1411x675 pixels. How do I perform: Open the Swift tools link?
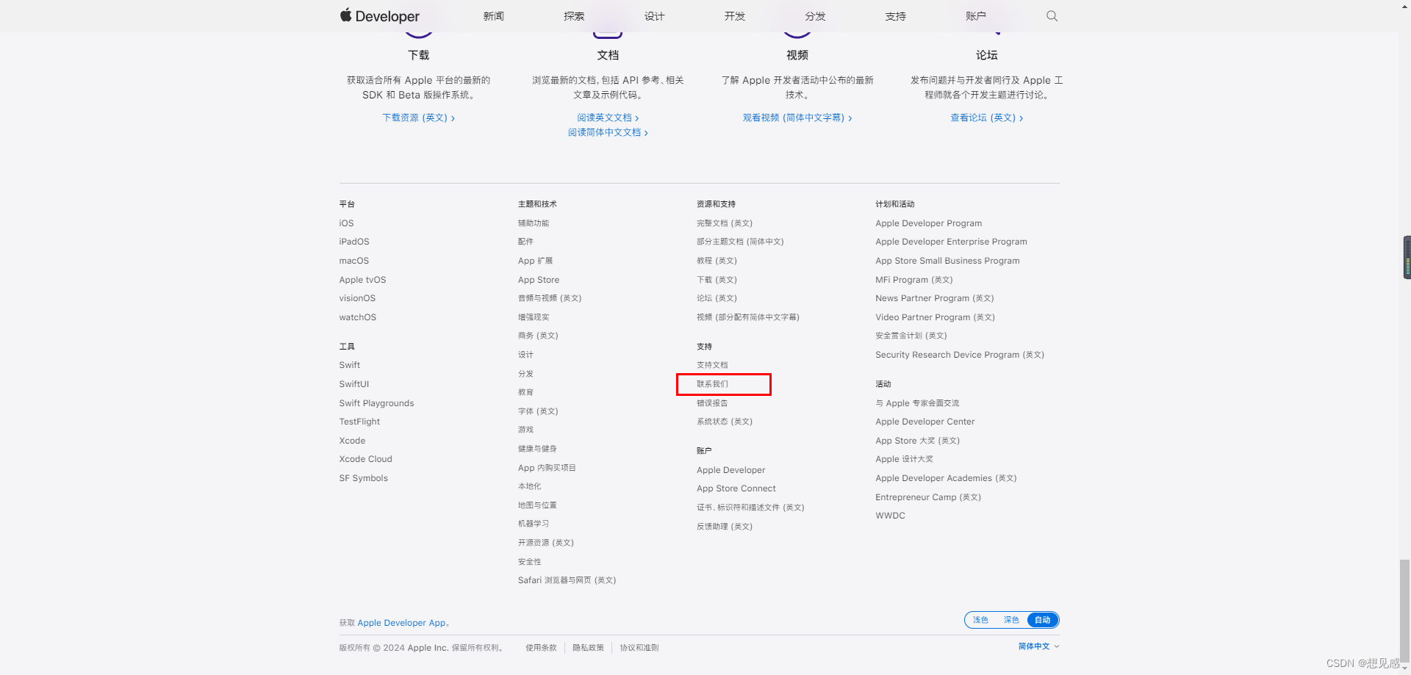pyautogui.click(x=350, y=365)
